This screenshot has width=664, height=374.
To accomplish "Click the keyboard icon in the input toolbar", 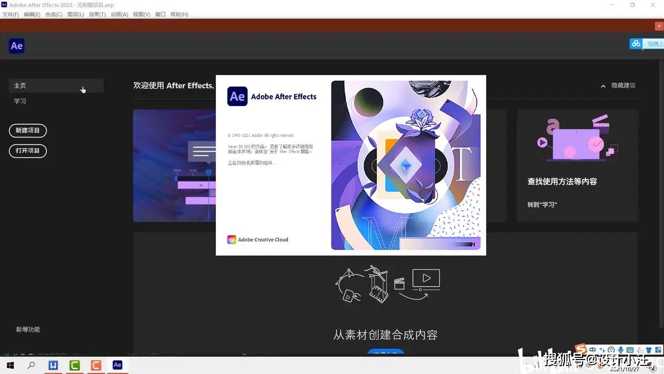I will pyautogui.click(x=630, y=350).
